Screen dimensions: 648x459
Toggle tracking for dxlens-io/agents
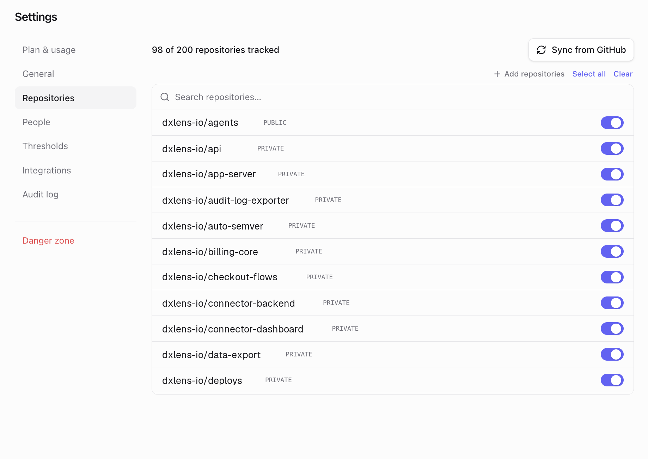pyautogui.click(x=612, y=123)
